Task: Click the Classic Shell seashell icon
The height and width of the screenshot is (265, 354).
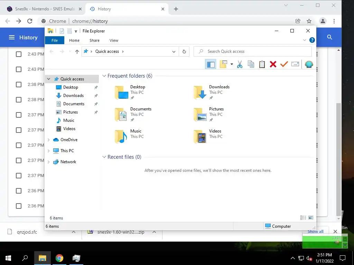Action: [309, 64]
